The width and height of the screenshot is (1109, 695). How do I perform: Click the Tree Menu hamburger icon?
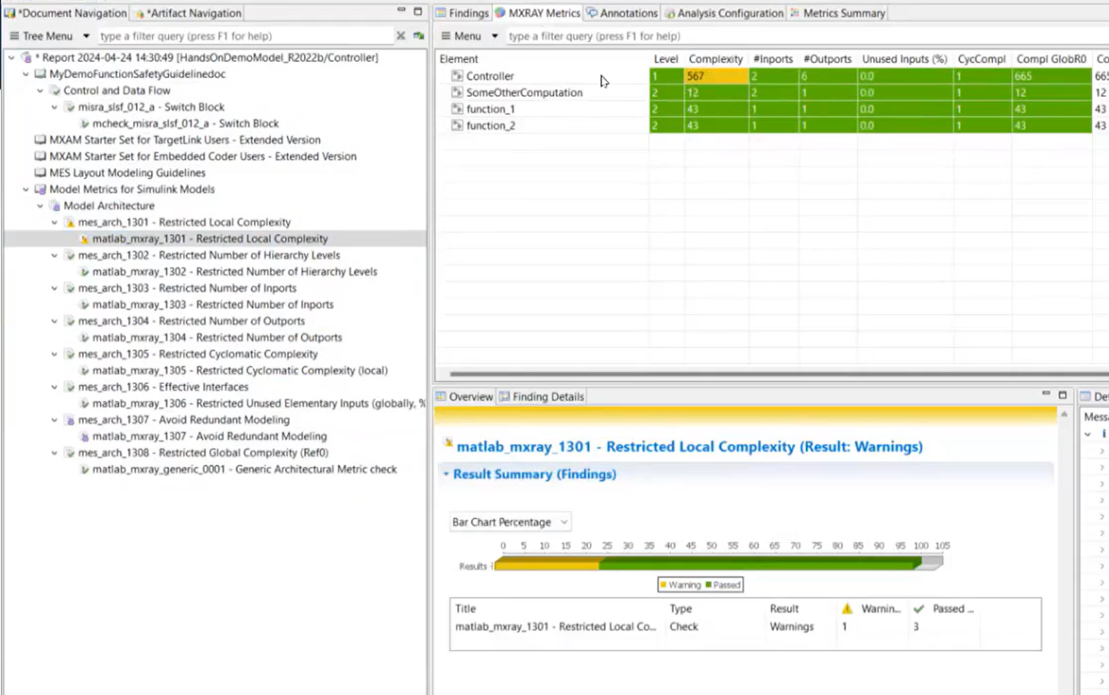[x=14, y=36]
